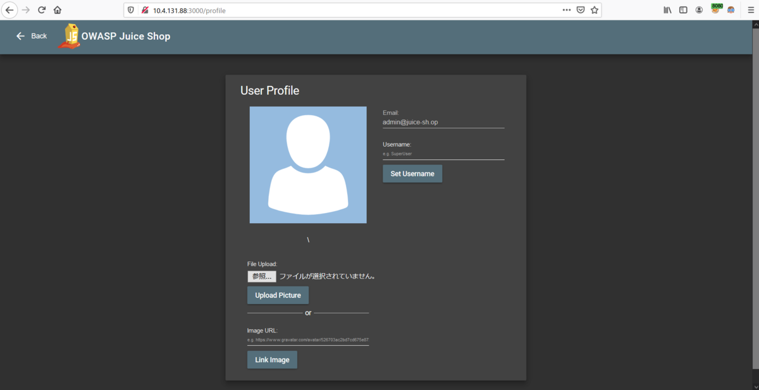Click the Upload Picture button

click(x=278, y=295)
